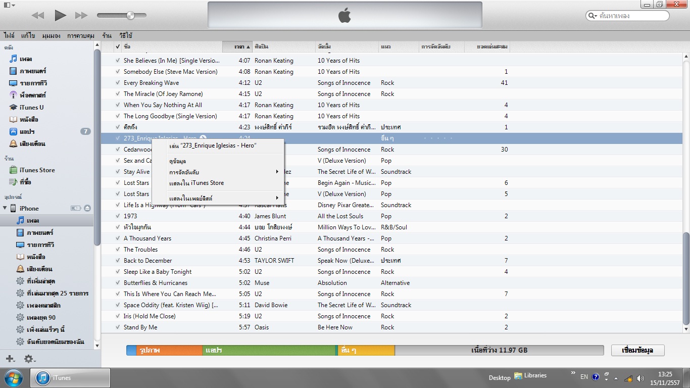Open the ที่เพิ่มล่าสุด smart playlist
The image size is (690, 388).
pos(41,281)
